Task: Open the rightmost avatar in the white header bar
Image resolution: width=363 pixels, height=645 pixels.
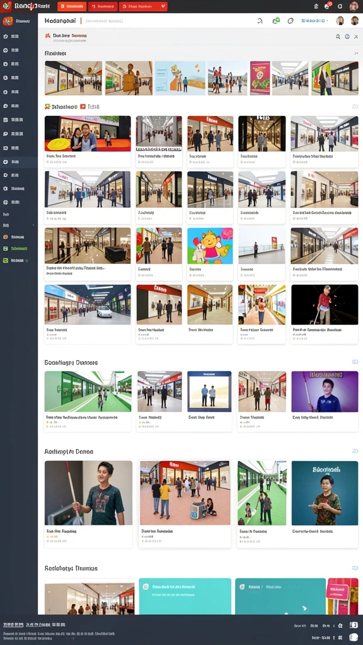Action: coord(354,21)
